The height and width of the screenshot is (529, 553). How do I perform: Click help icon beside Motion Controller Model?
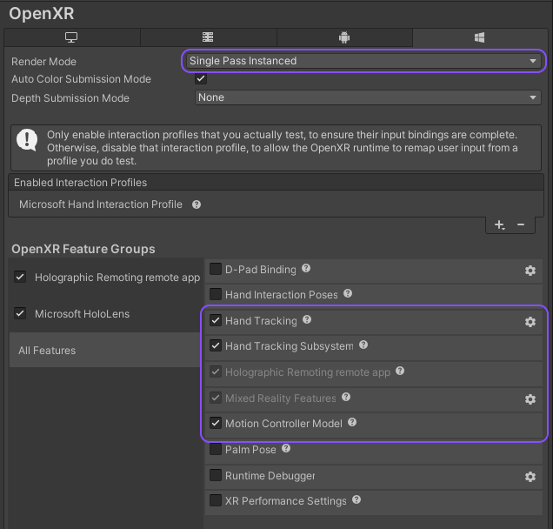[352, 422]
